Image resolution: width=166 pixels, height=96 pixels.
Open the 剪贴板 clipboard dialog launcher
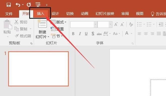coord(31,43)
